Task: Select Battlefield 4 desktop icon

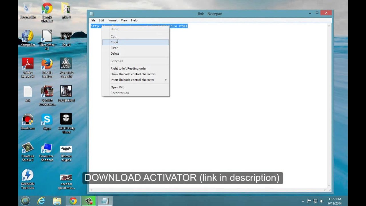Action: (66, 94)
